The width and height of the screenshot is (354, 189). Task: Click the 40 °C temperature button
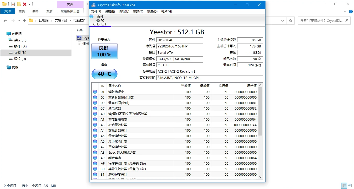(104, 74)
